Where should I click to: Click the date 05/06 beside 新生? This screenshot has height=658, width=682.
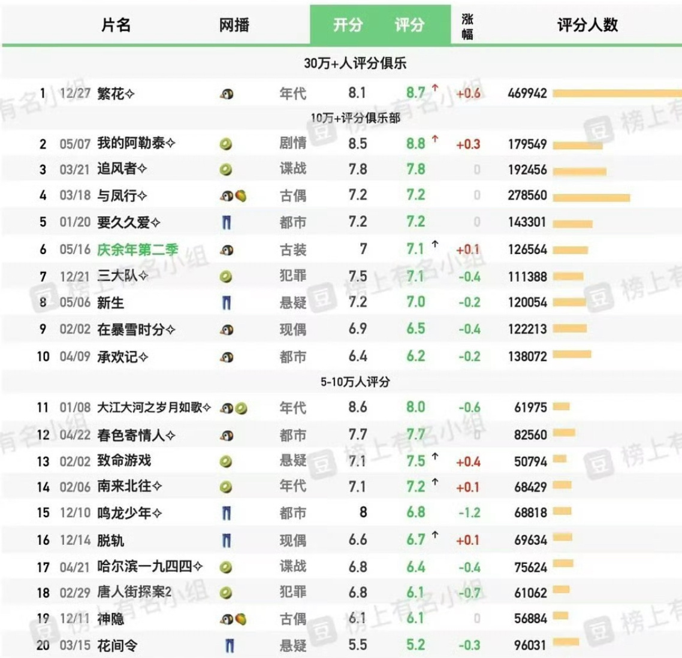point(75,302)
